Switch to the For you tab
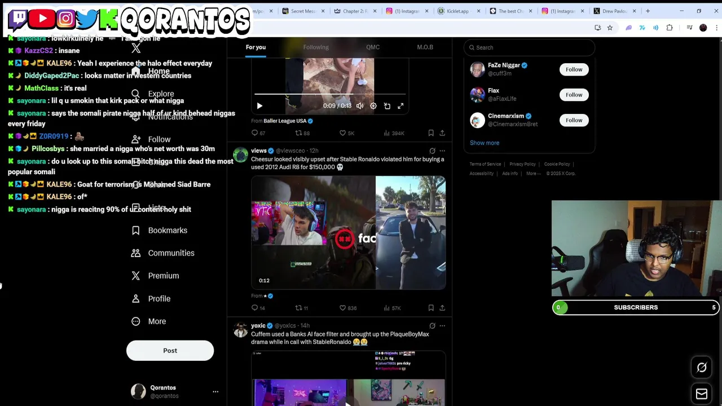 (x=256, y=47)
